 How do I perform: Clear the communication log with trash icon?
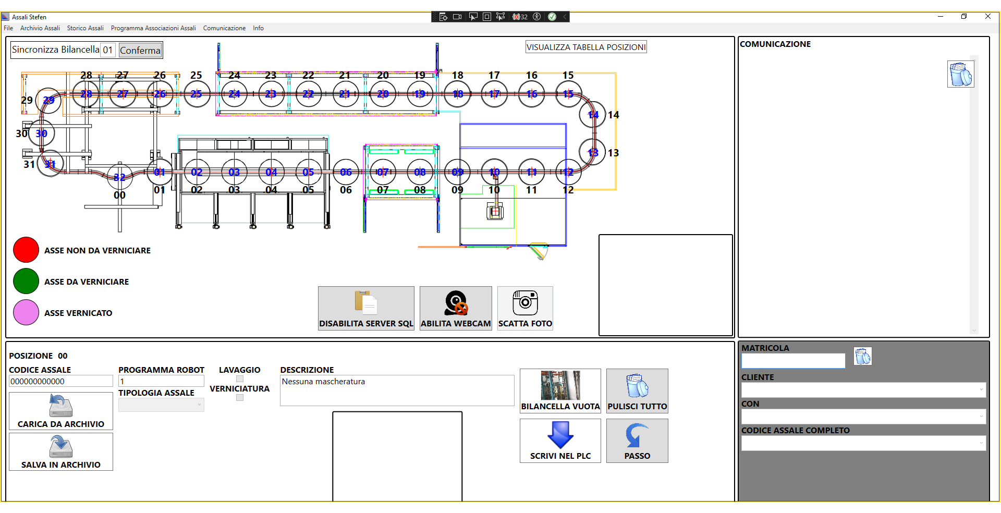(x=960, y=74)
